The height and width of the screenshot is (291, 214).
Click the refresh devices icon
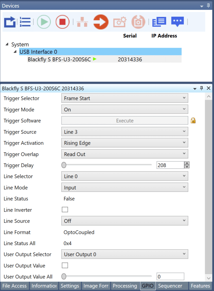(10, 22)
